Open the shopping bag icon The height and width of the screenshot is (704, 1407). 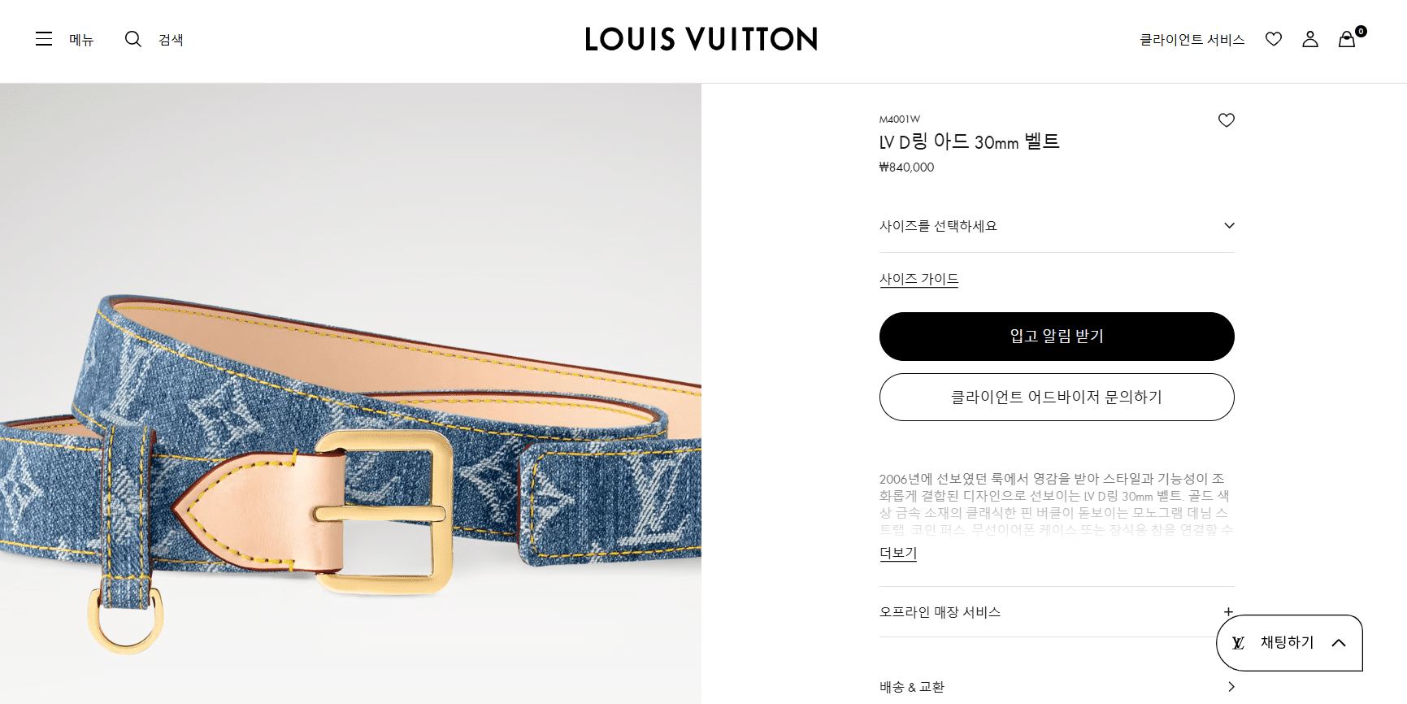point(1348,39)
